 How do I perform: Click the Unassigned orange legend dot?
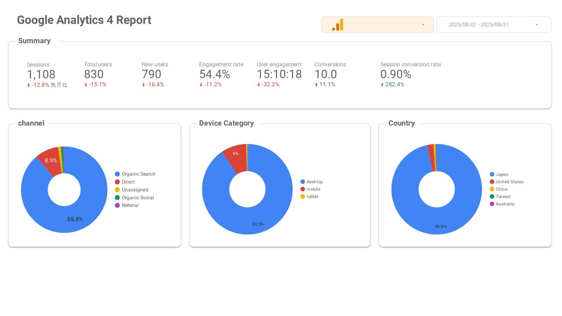point(117,190)
